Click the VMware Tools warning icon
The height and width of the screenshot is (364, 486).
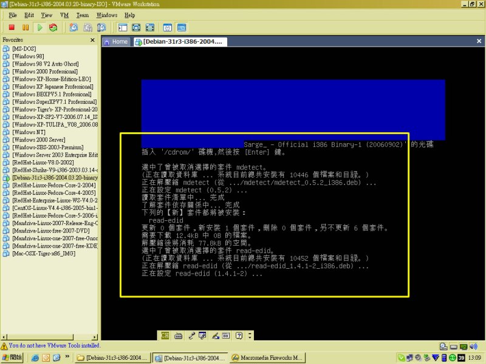(x=4, y=346)
